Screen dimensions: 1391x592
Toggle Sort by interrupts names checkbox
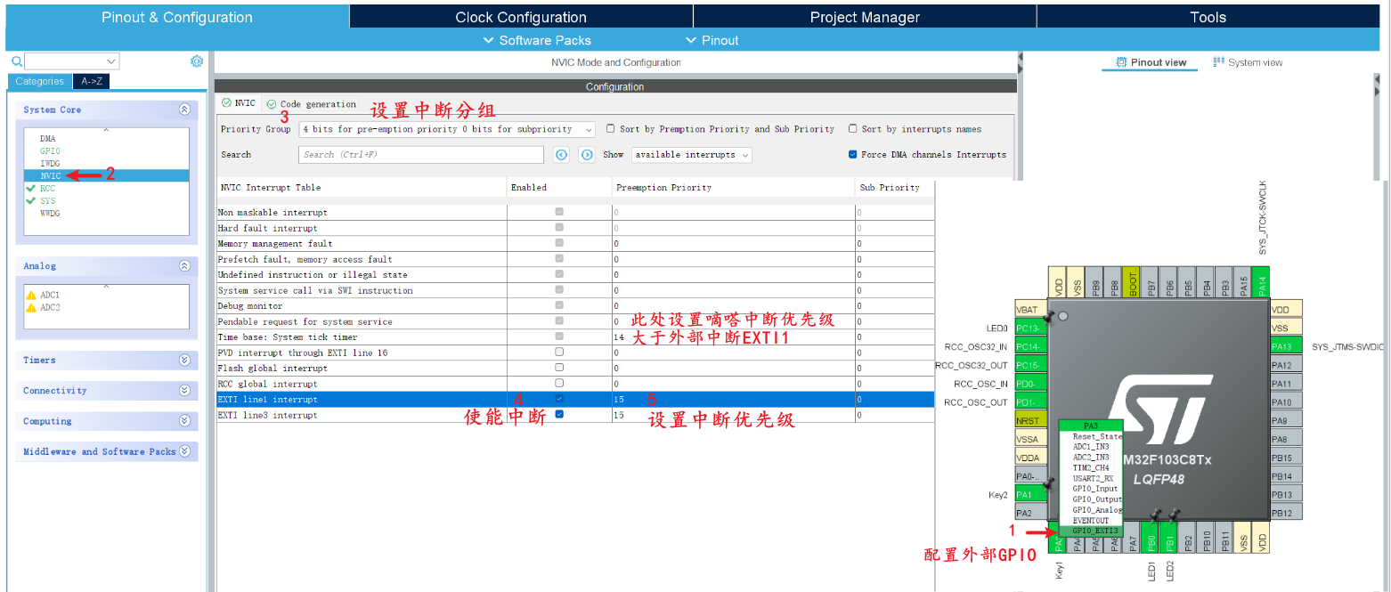coord(853,129)
